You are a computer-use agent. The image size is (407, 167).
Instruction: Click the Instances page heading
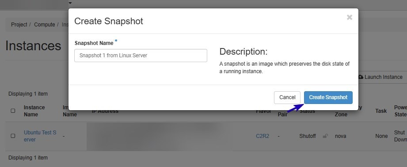33,46
